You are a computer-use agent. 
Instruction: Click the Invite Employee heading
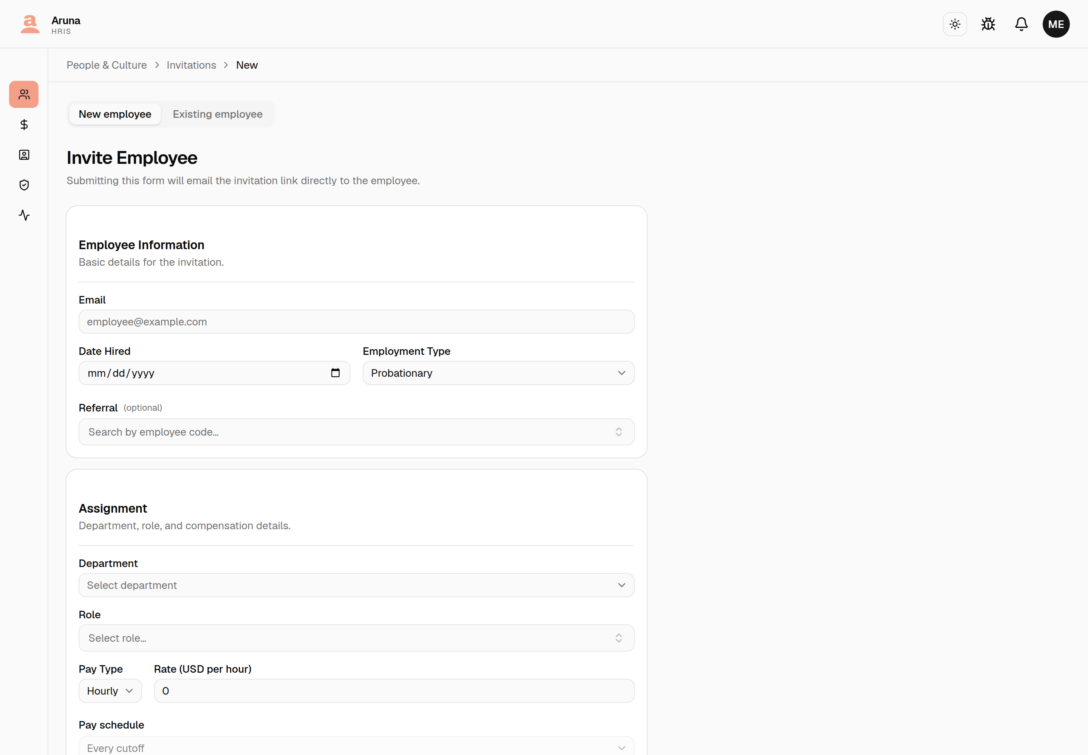pyautogui.click(x=132, y=158)
